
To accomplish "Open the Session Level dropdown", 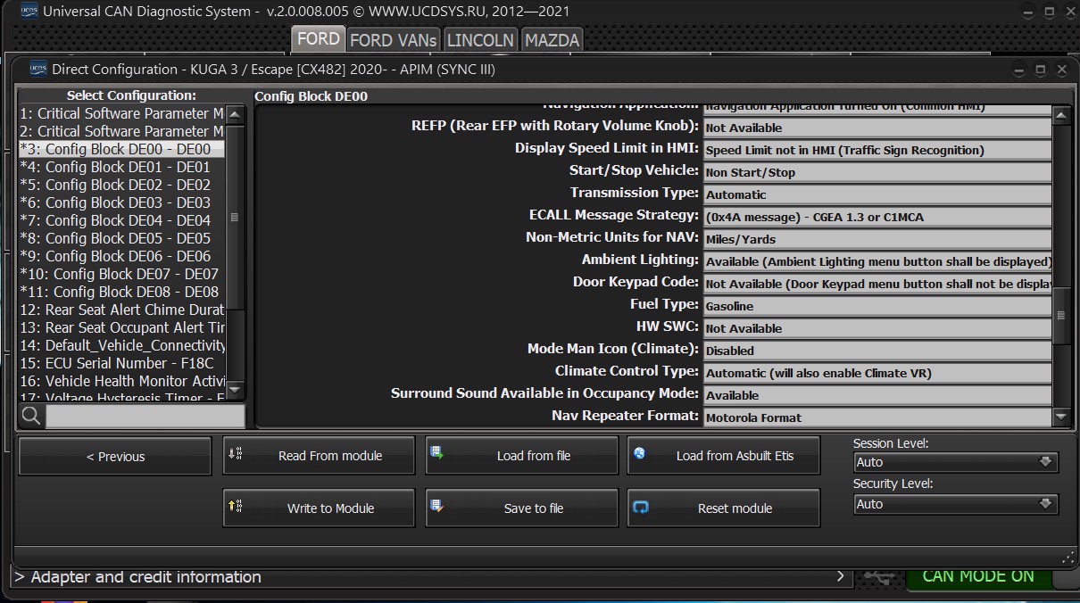I will pyautogui.click(x=955, y=462).
